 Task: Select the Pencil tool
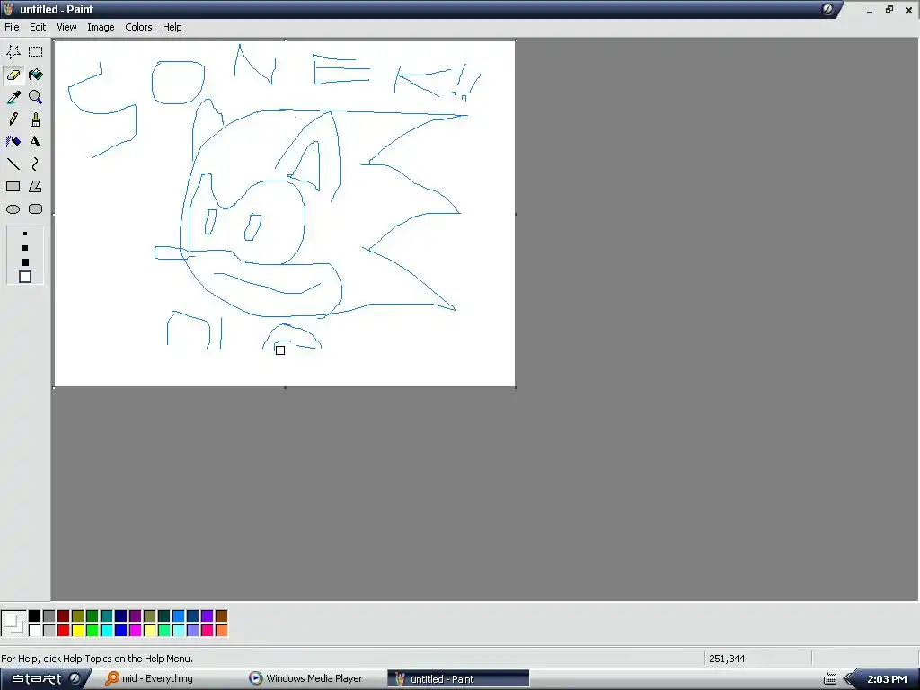click(13, 119)
